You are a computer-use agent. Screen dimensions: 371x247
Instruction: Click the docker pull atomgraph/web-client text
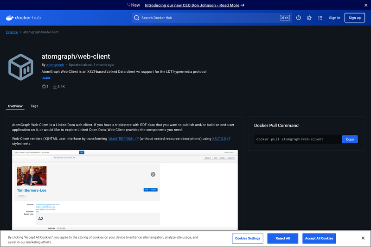coord(289,139)
